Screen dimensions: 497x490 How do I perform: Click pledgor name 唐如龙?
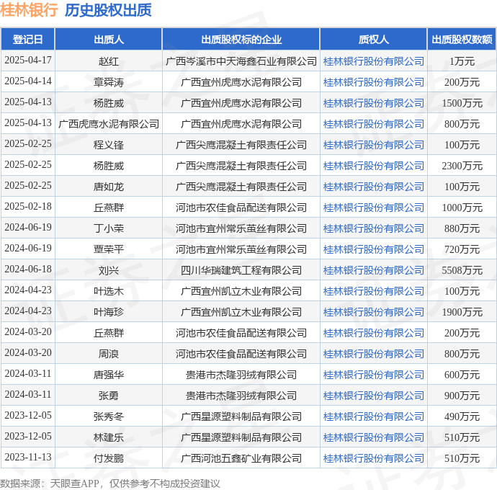(108, 187)
